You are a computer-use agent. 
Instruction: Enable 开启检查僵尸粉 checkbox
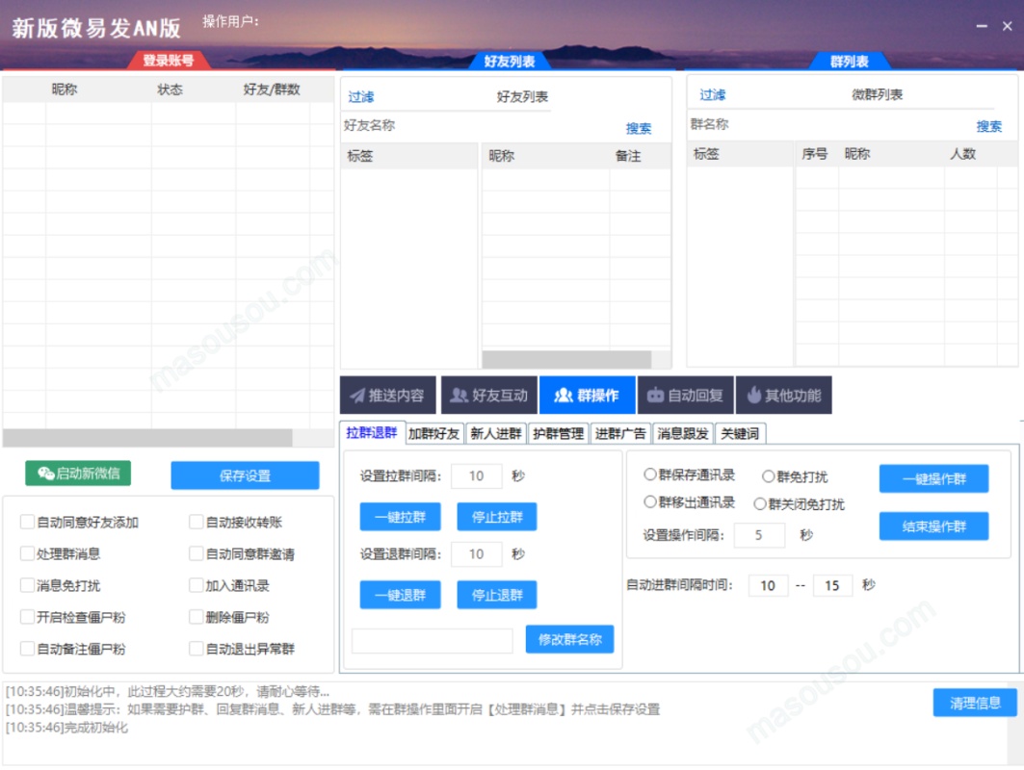[x=27, y=617]
